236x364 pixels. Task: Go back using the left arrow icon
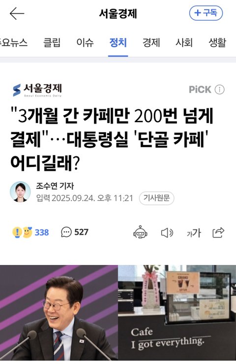17,13
